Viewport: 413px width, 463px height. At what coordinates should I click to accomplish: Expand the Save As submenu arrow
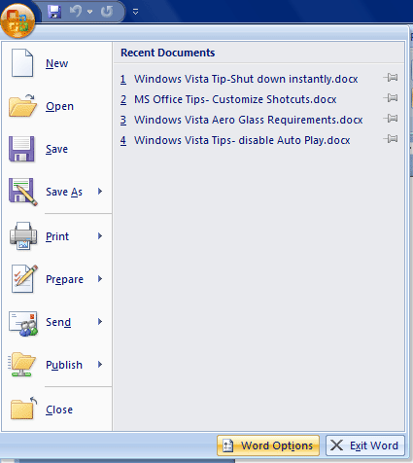point(100,192)
